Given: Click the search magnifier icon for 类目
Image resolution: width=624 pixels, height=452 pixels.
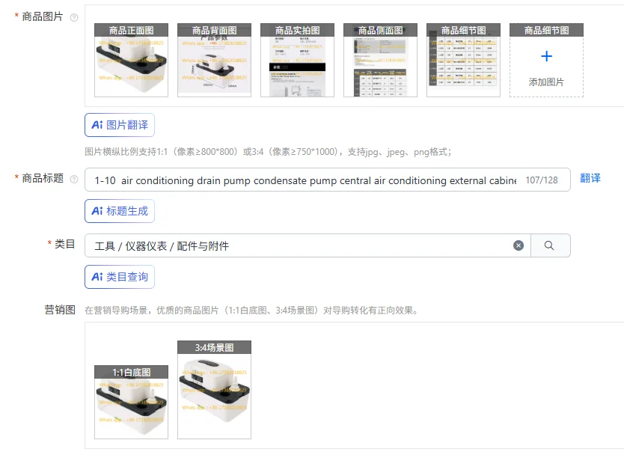Looking at the screenshot, I should (549, 245).
